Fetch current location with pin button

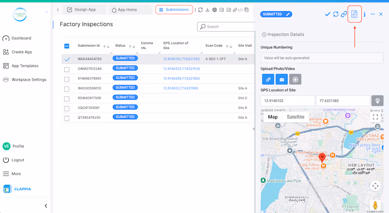coord(377,101)
